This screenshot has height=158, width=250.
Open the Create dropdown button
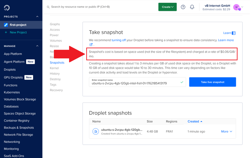(167, 7)
